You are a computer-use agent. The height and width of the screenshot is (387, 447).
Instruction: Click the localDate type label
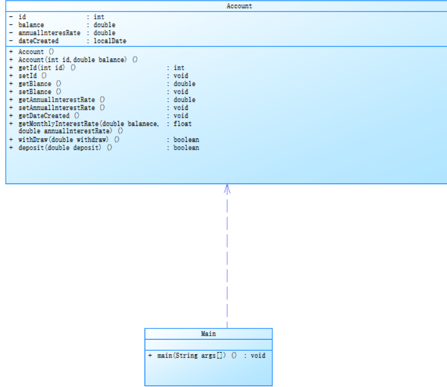pos(110,41)
